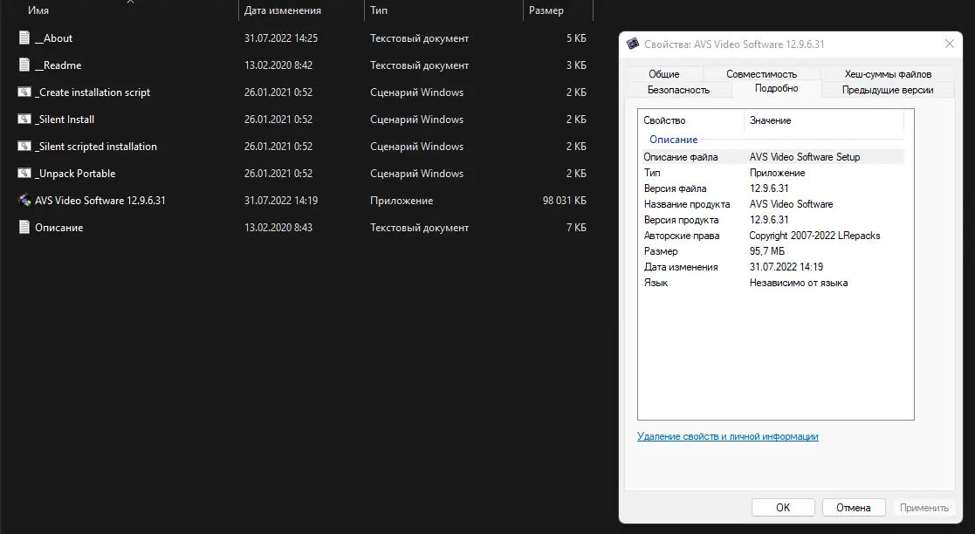Viewport: 975px width, 534px height.
Task: Select the _Silent scripted installation file name
Action: tap(96, 146)
